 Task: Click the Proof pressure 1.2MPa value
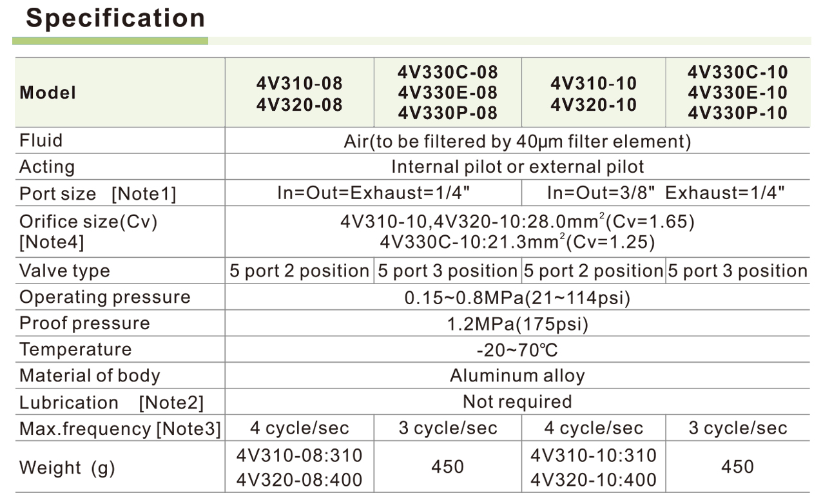coord(518,323)
